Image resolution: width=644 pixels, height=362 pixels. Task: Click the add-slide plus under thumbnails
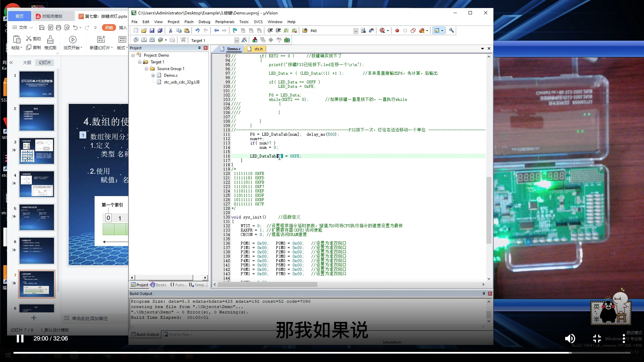coord(34,318)
